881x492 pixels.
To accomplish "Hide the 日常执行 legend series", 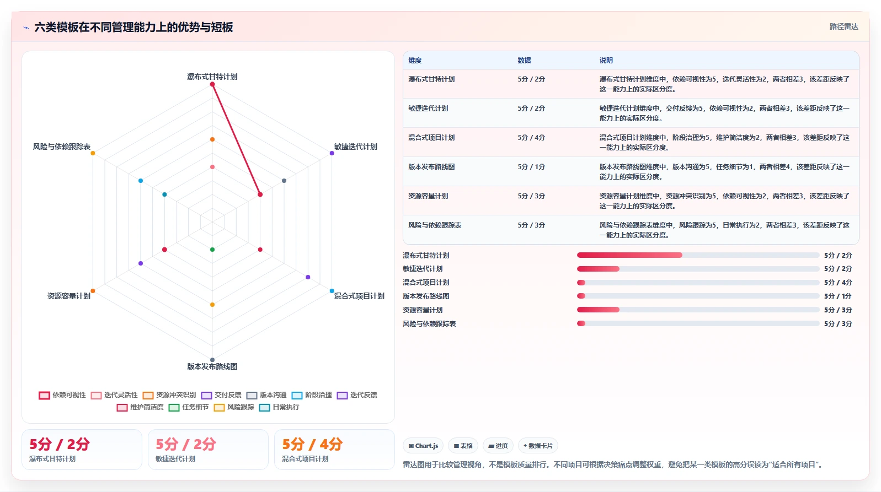I will 279,407.
